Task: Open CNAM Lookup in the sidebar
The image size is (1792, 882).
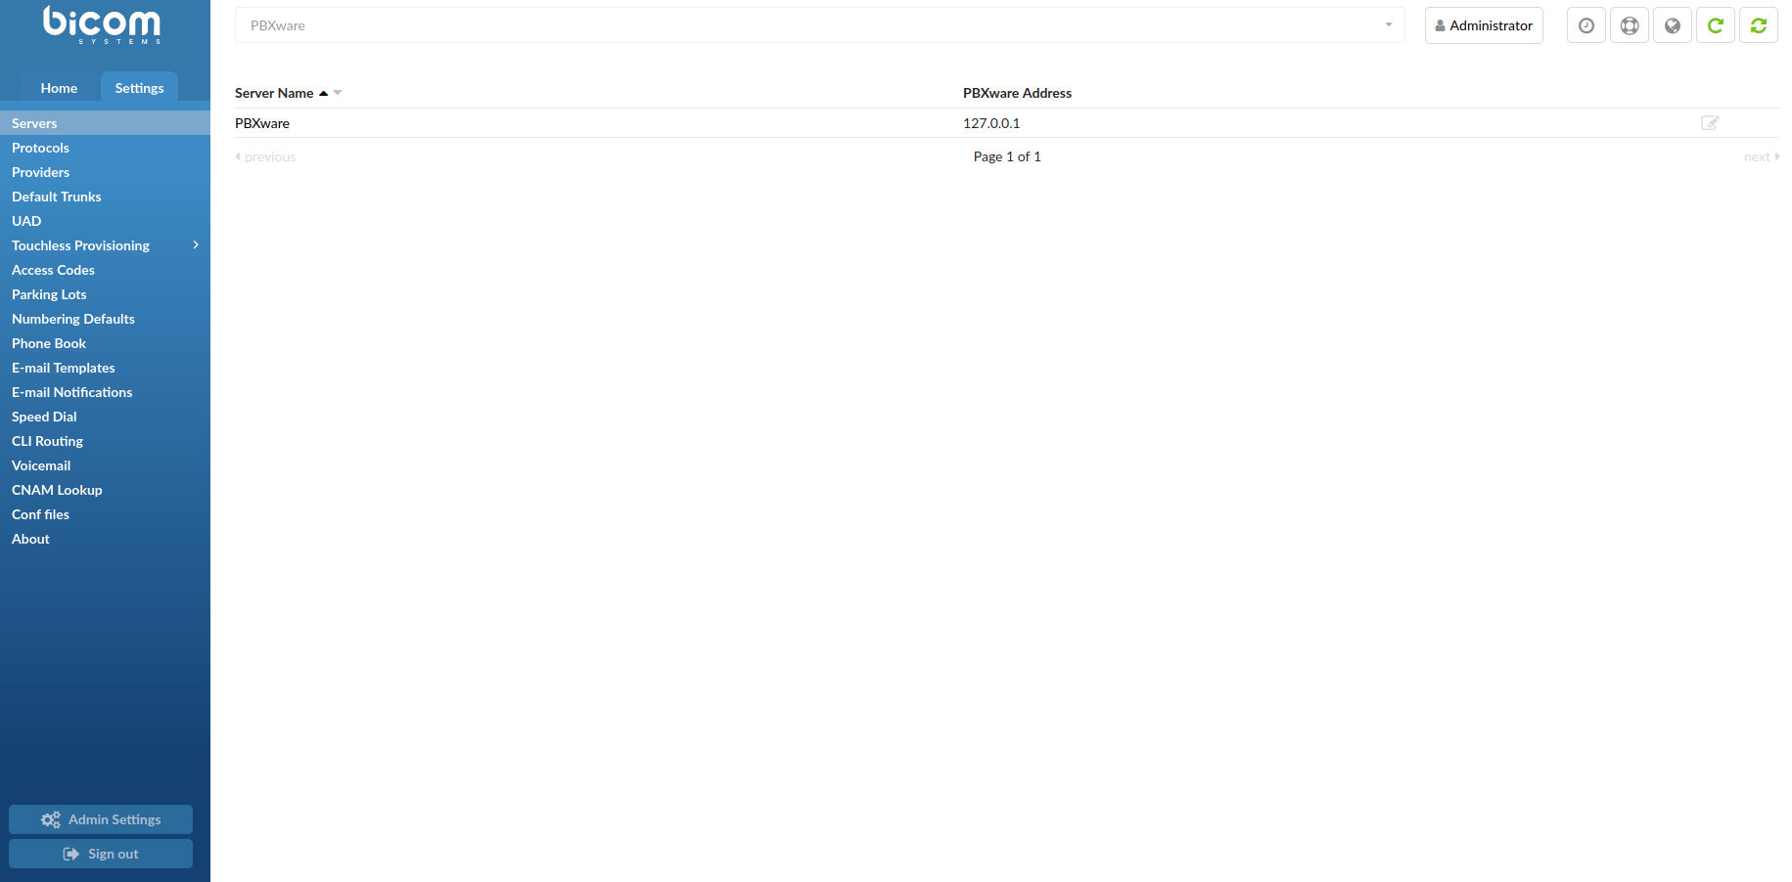Action: [105, 490]
